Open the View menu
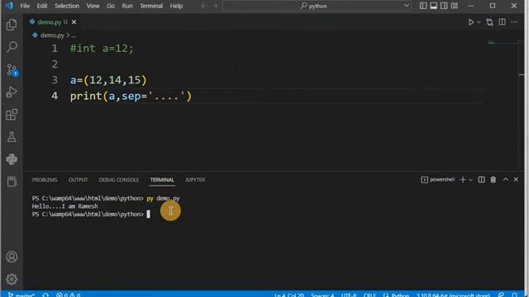529x297 pixels. click(x=93, y=6)
